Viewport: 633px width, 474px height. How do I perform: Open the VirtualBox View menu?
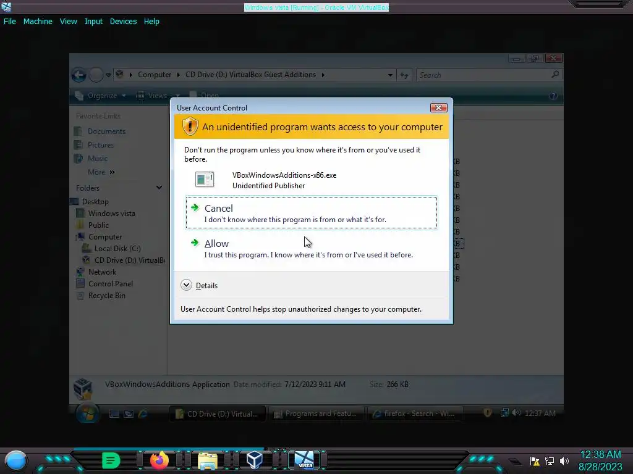[x=68, y=22]
